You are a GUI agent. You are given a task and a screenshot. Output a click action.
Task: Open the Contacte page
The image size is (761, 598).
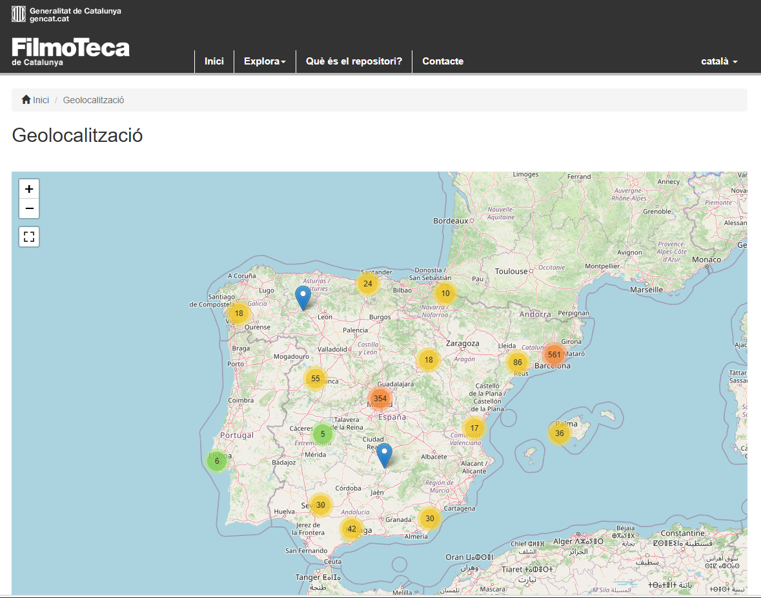[443, 61]
